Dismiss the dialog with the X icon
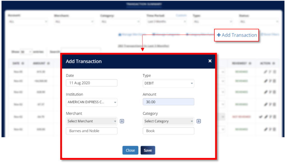The image size is (287, 163). pos(210,61)
